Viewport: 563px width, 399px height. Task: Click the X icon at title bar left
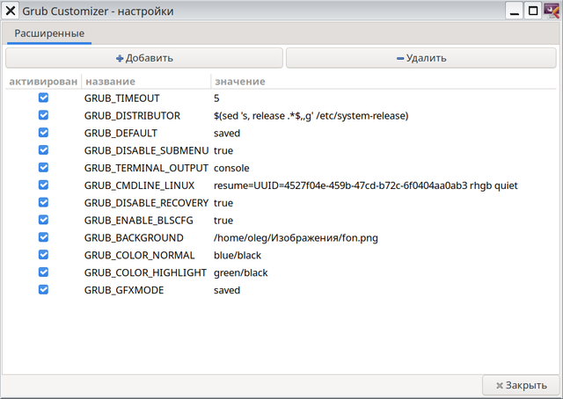tap(11, 11)
